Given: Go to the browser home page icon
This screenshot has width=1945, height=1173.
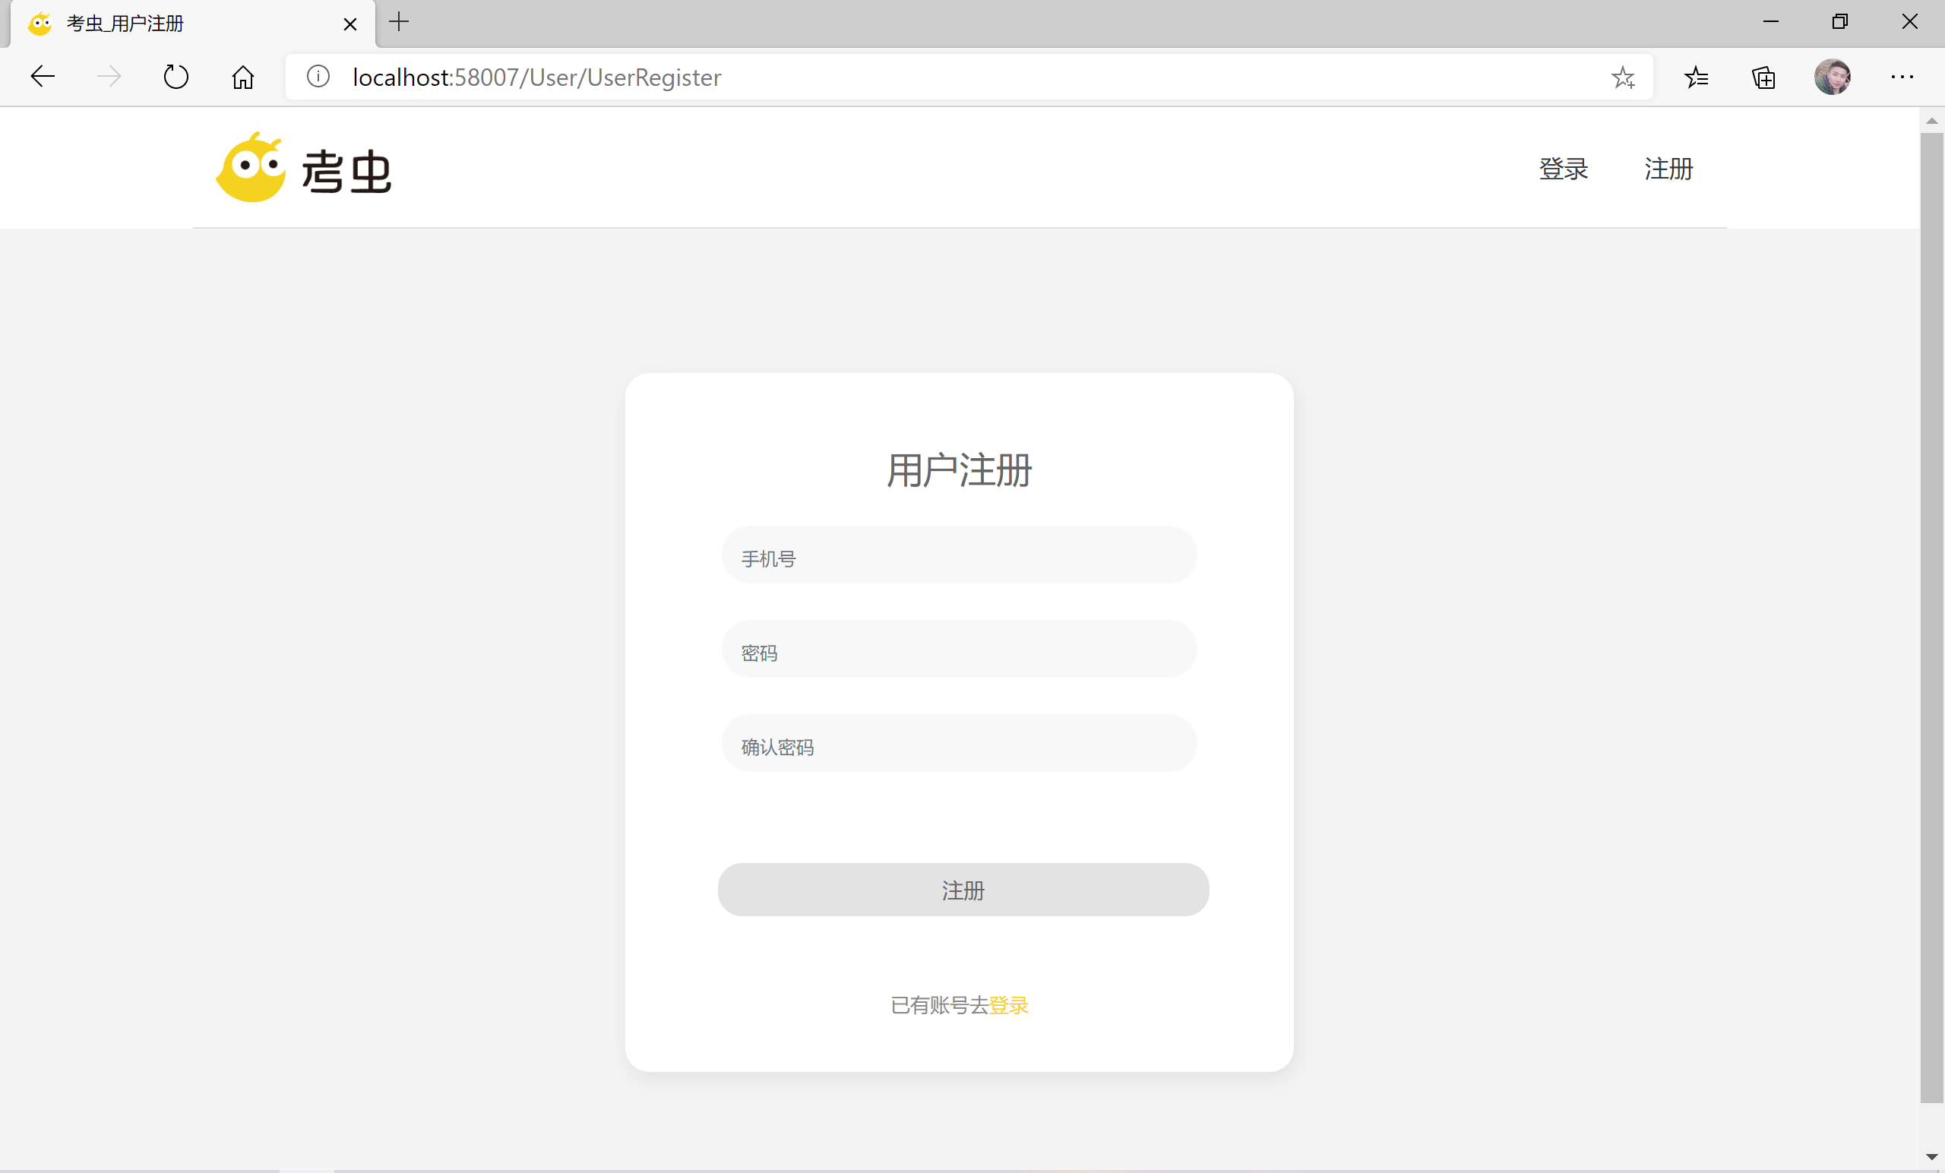Looking at the screenshot, I should pos(242,77).
